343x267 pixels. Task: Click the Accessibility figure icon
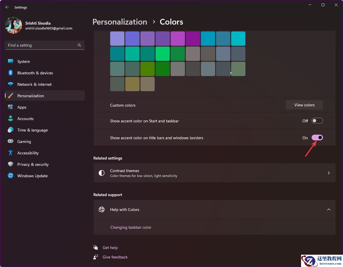11,153
